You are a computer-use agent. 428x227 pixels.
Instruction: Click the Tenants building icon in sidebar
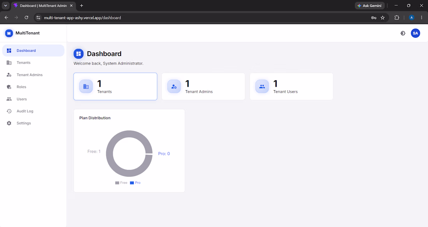pos(9,63)
